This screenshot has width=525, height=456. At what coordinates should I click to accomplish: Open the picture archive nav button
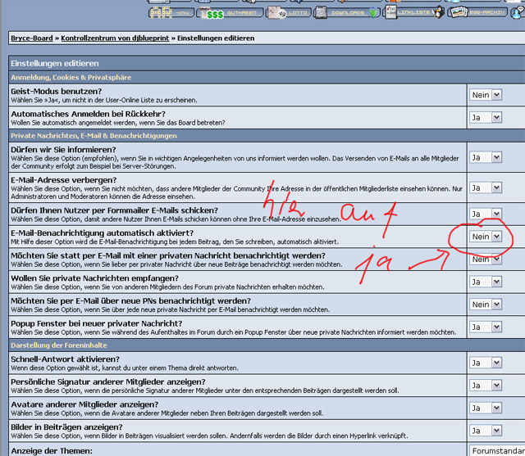pos(478,13)
